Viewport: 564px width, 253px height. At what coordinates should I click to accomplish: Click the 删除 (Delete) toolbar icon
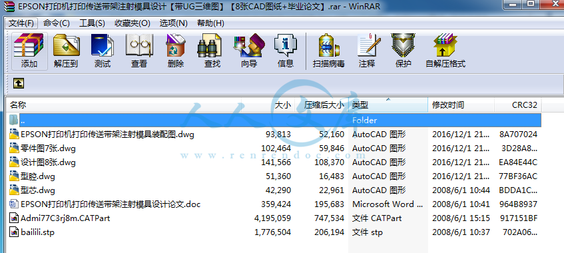(176, 45)
